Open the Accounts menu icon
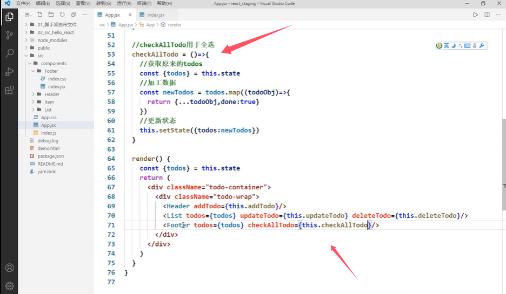 point(9,268)
